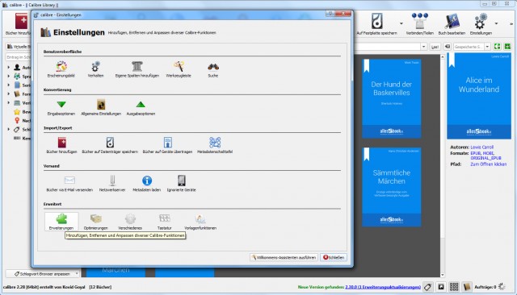Run the Willkommens-Assistenten ausführen button
The image size is (517, 295).
(x=284, y=257)
